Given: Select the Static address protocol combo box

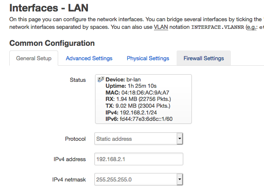Looking at the screenshot, I should coord(138,139).
